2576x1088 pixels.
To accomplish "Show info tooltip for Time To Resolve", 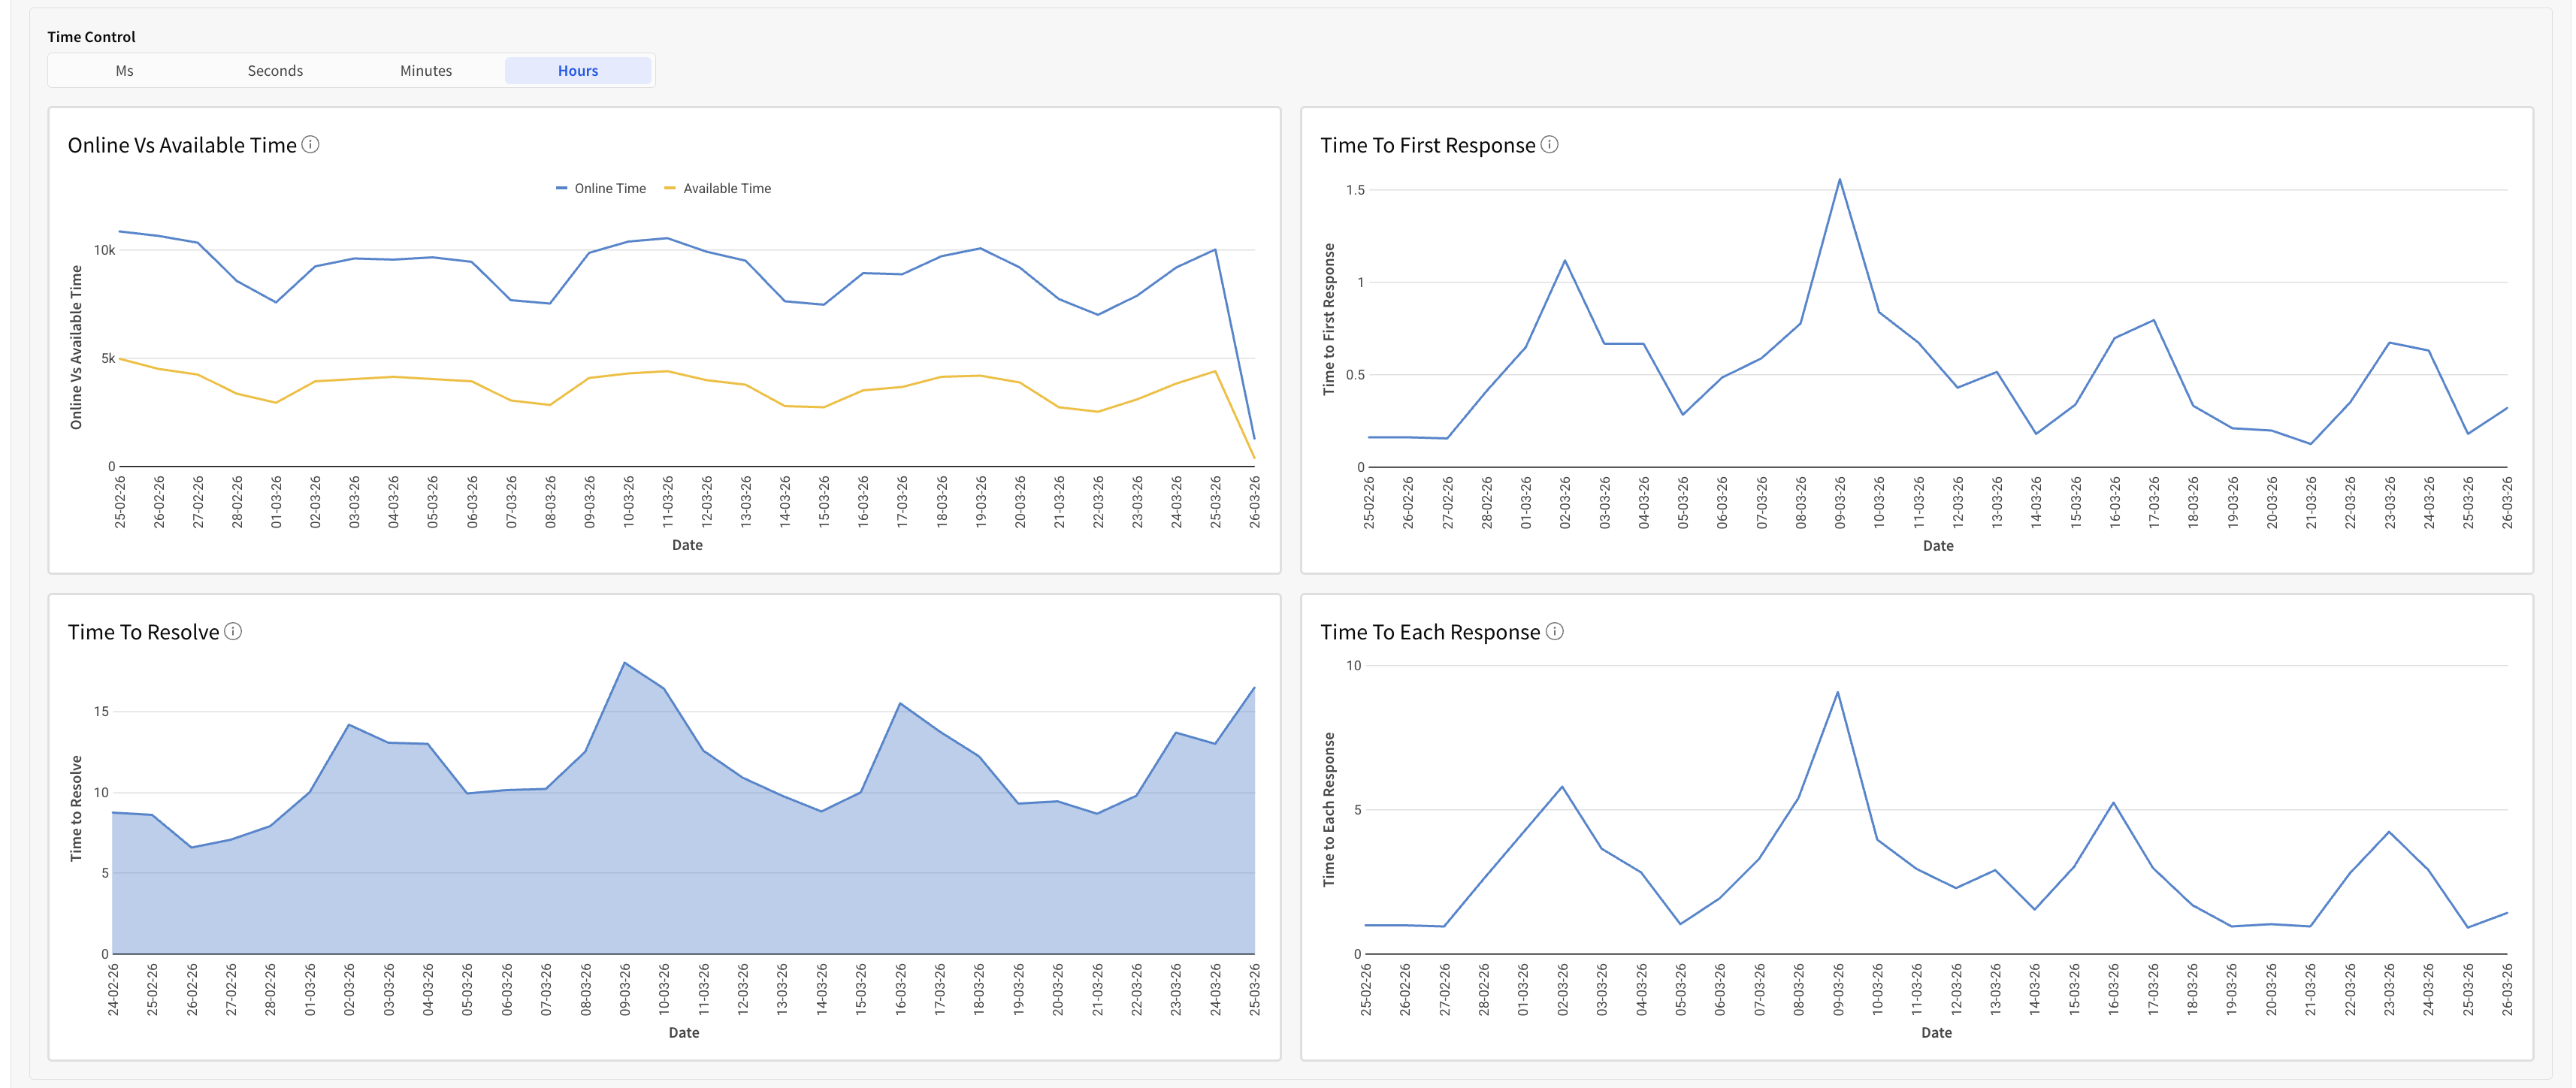I will [233, 632].
